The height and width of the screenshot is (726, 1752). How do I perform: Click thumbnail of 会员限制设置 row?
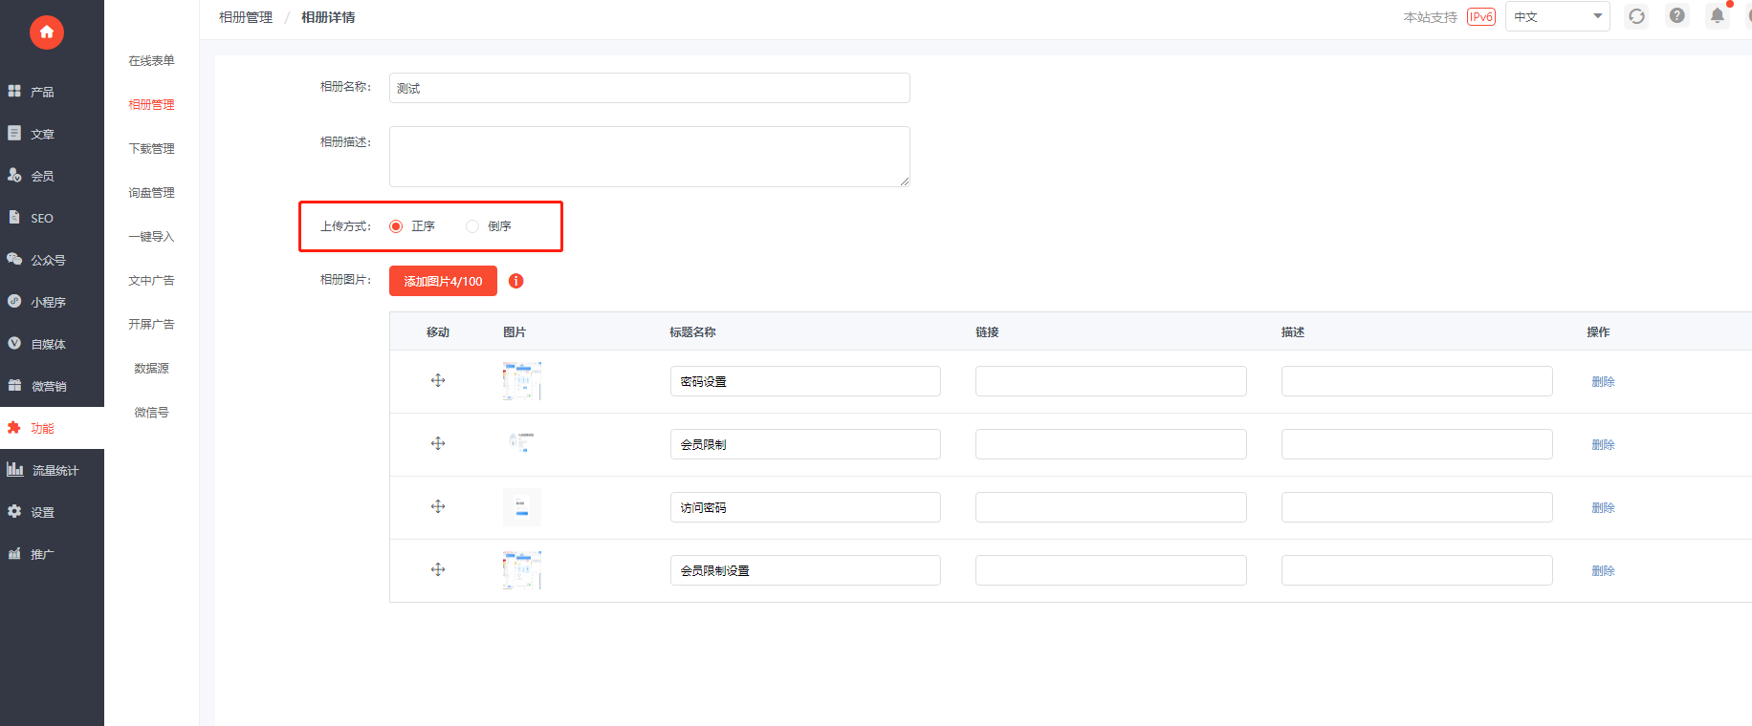click(522, 570)
